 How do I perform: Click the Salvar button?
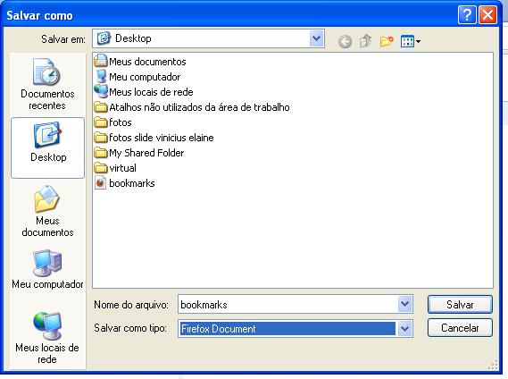[x=460, y=305]
